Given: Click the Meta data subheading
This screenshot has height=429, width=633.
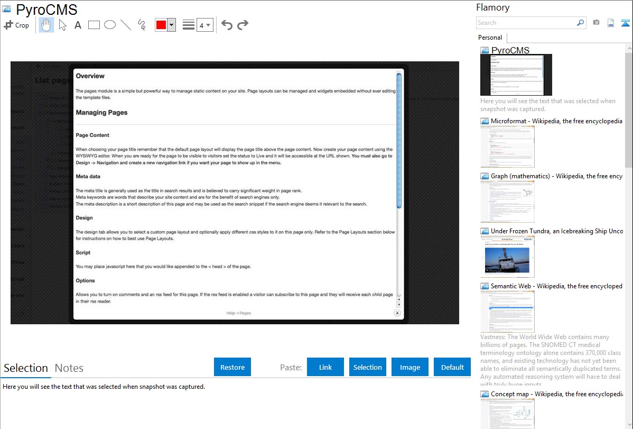Looking at the screenshot, I should click(88, 176).
